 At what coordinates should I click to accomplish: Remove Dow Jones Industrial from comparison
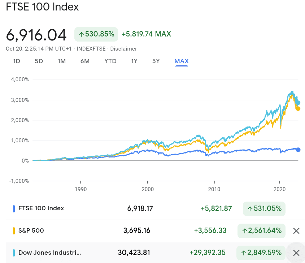[296, 253]
